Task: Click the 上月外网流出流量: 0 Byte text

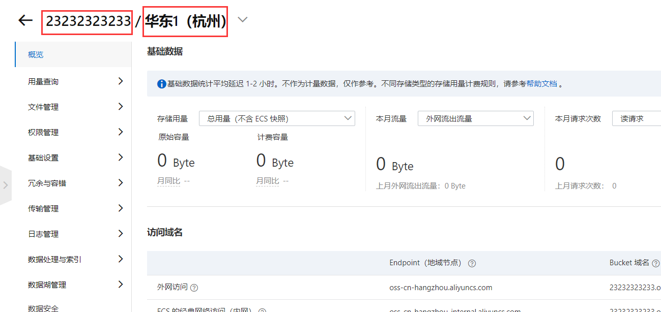Action: 420,186
